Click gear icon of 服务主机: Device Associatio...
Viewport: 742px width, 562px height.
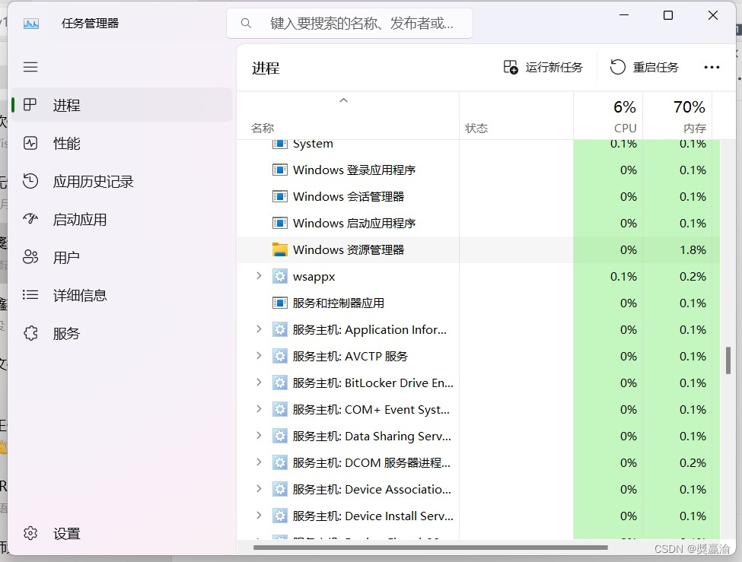point(279,489)
